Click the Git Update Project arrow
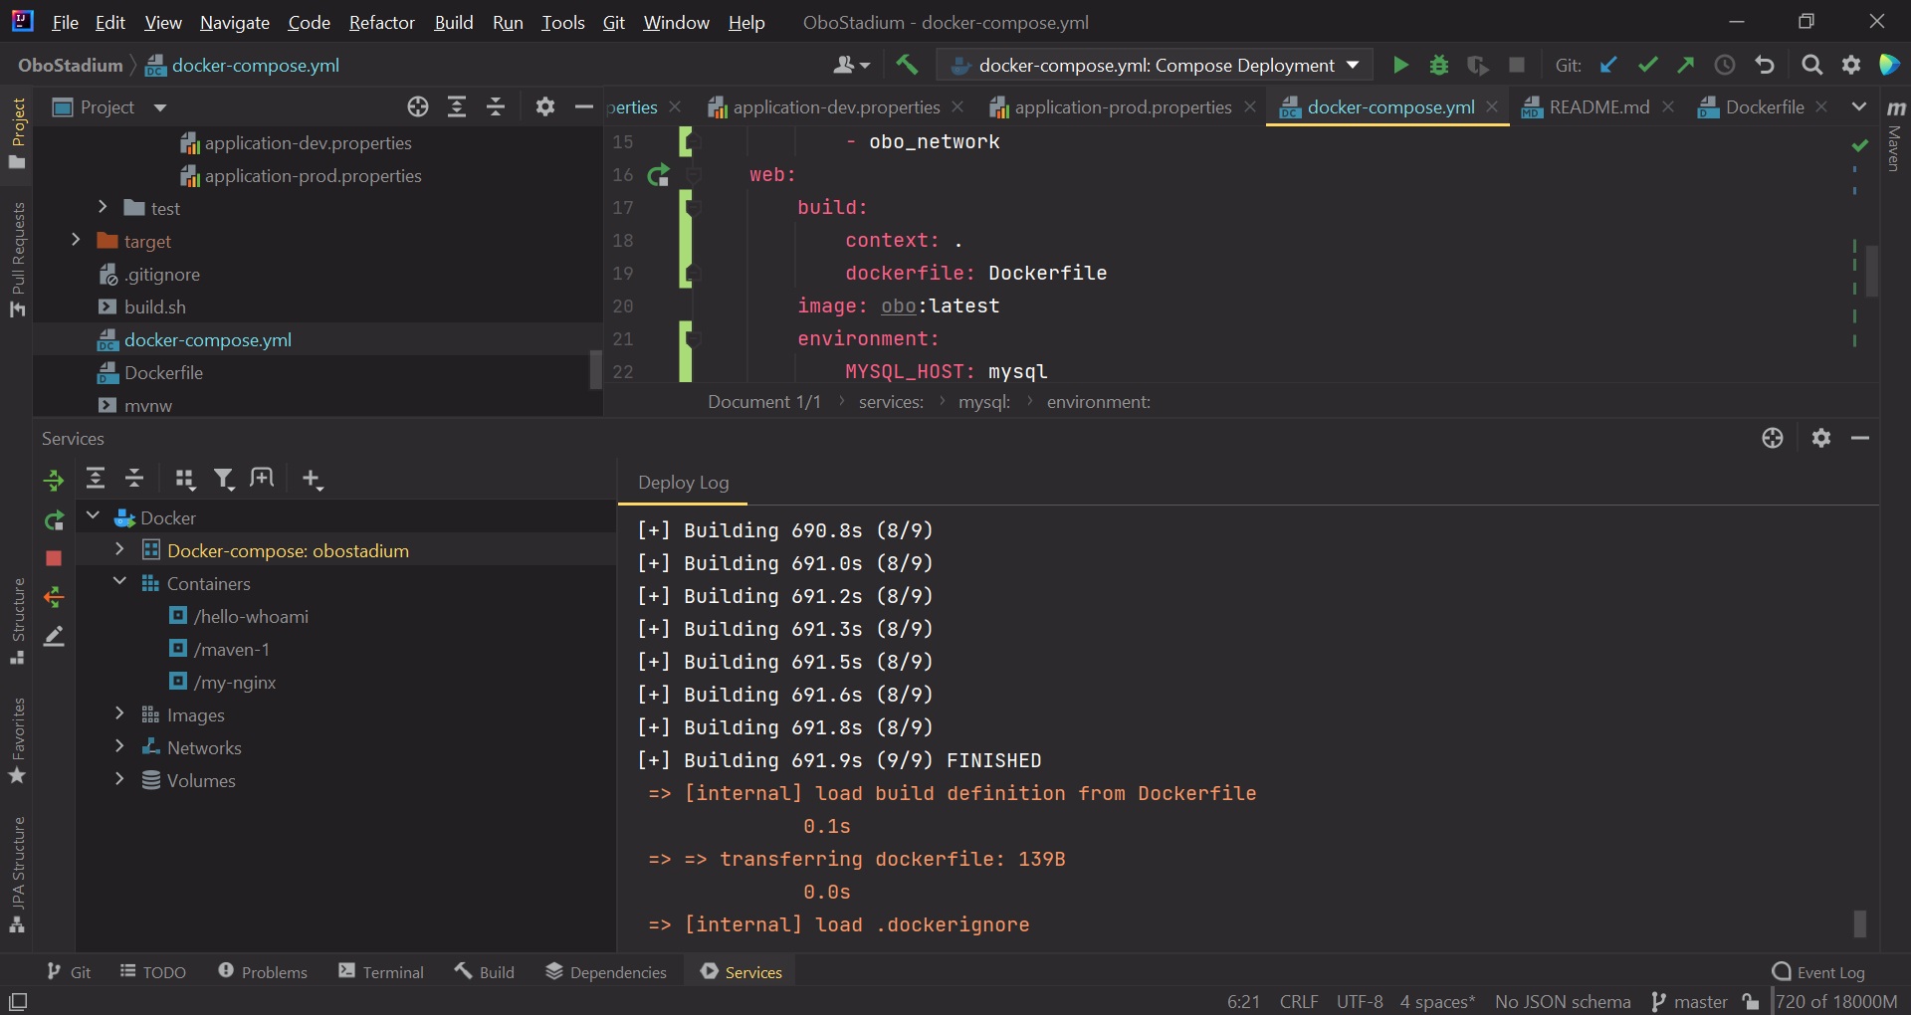1911x1015 pixels. (x=1608, y=65)
